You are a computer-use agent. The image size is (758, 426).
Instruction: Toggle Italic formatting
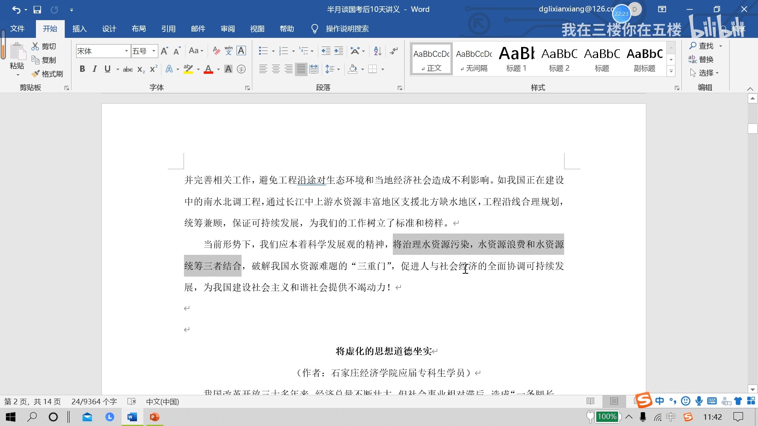tap(95, 69)
